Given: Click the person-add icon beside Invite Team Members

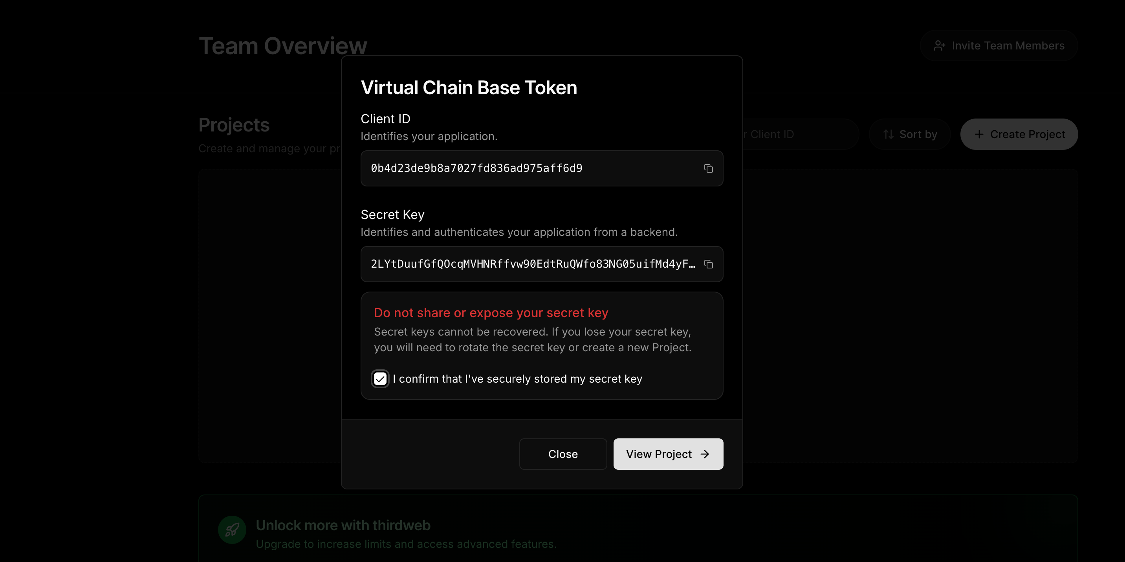Looking at the screenshot, I should [x=939, y=45].
